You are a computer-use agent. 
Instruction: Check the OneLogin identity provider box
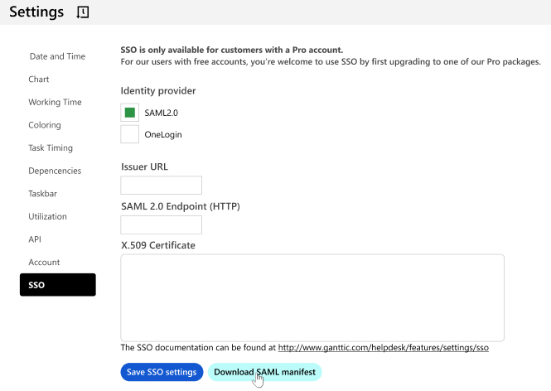[x=129, y=134]
